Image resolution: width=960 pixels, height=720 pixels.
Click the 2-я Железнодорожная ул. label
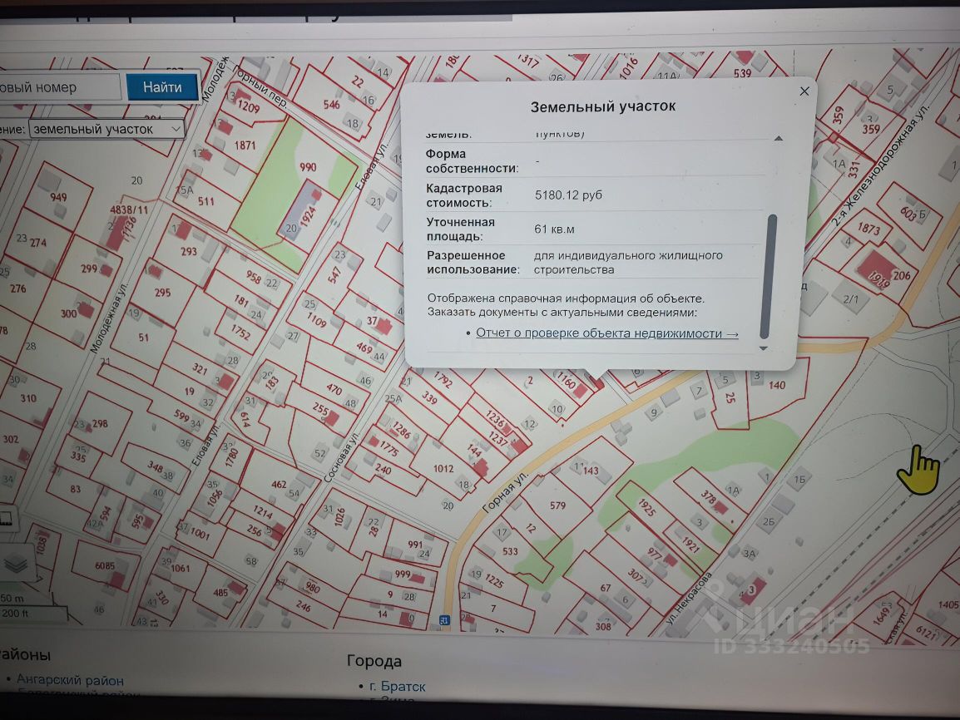click(880, 165)
